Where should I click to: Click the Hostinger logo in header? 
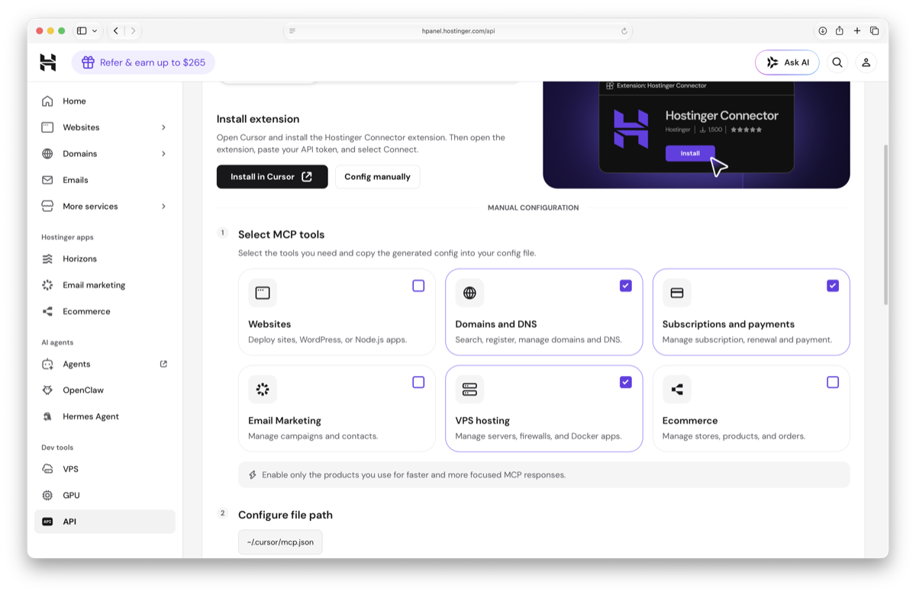click(48, 63)
